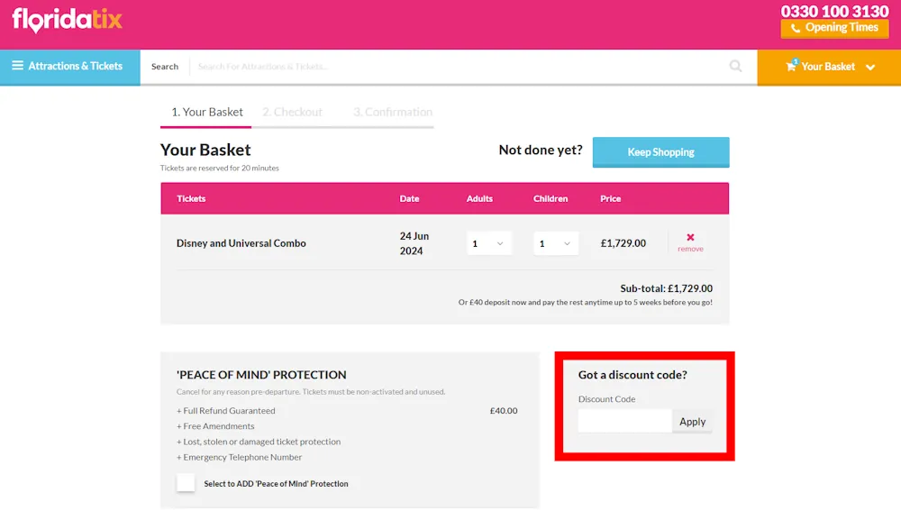This screenshot has width=901, height=511.
Task: Click the Adults column header
Action: click(479, 199)
